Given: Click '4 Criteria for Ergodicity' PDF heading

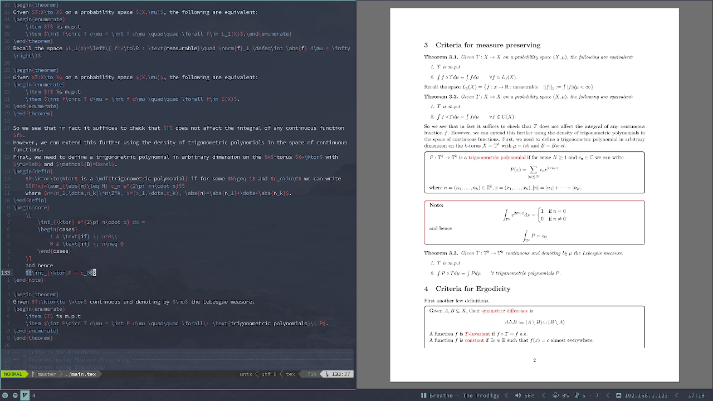Looking at the screenshot, I should tap(467, 288).
